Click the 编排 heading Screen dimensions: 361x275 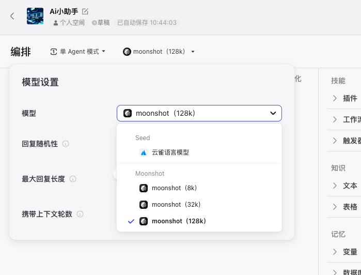(x=21, y=51)
